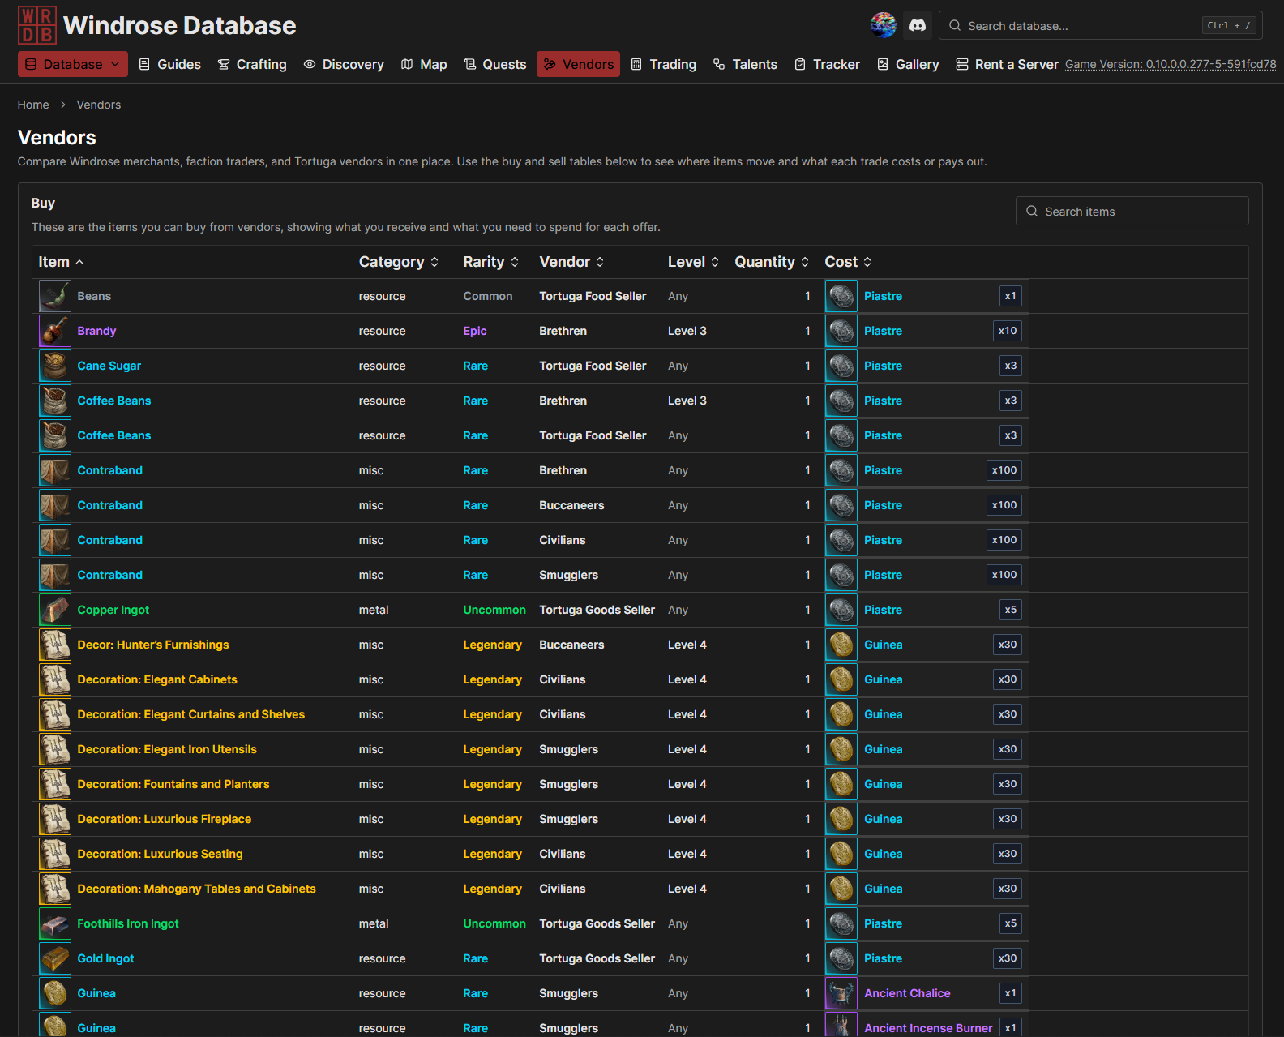
Task: Open the Brandy item link
Action: [96, 331]
